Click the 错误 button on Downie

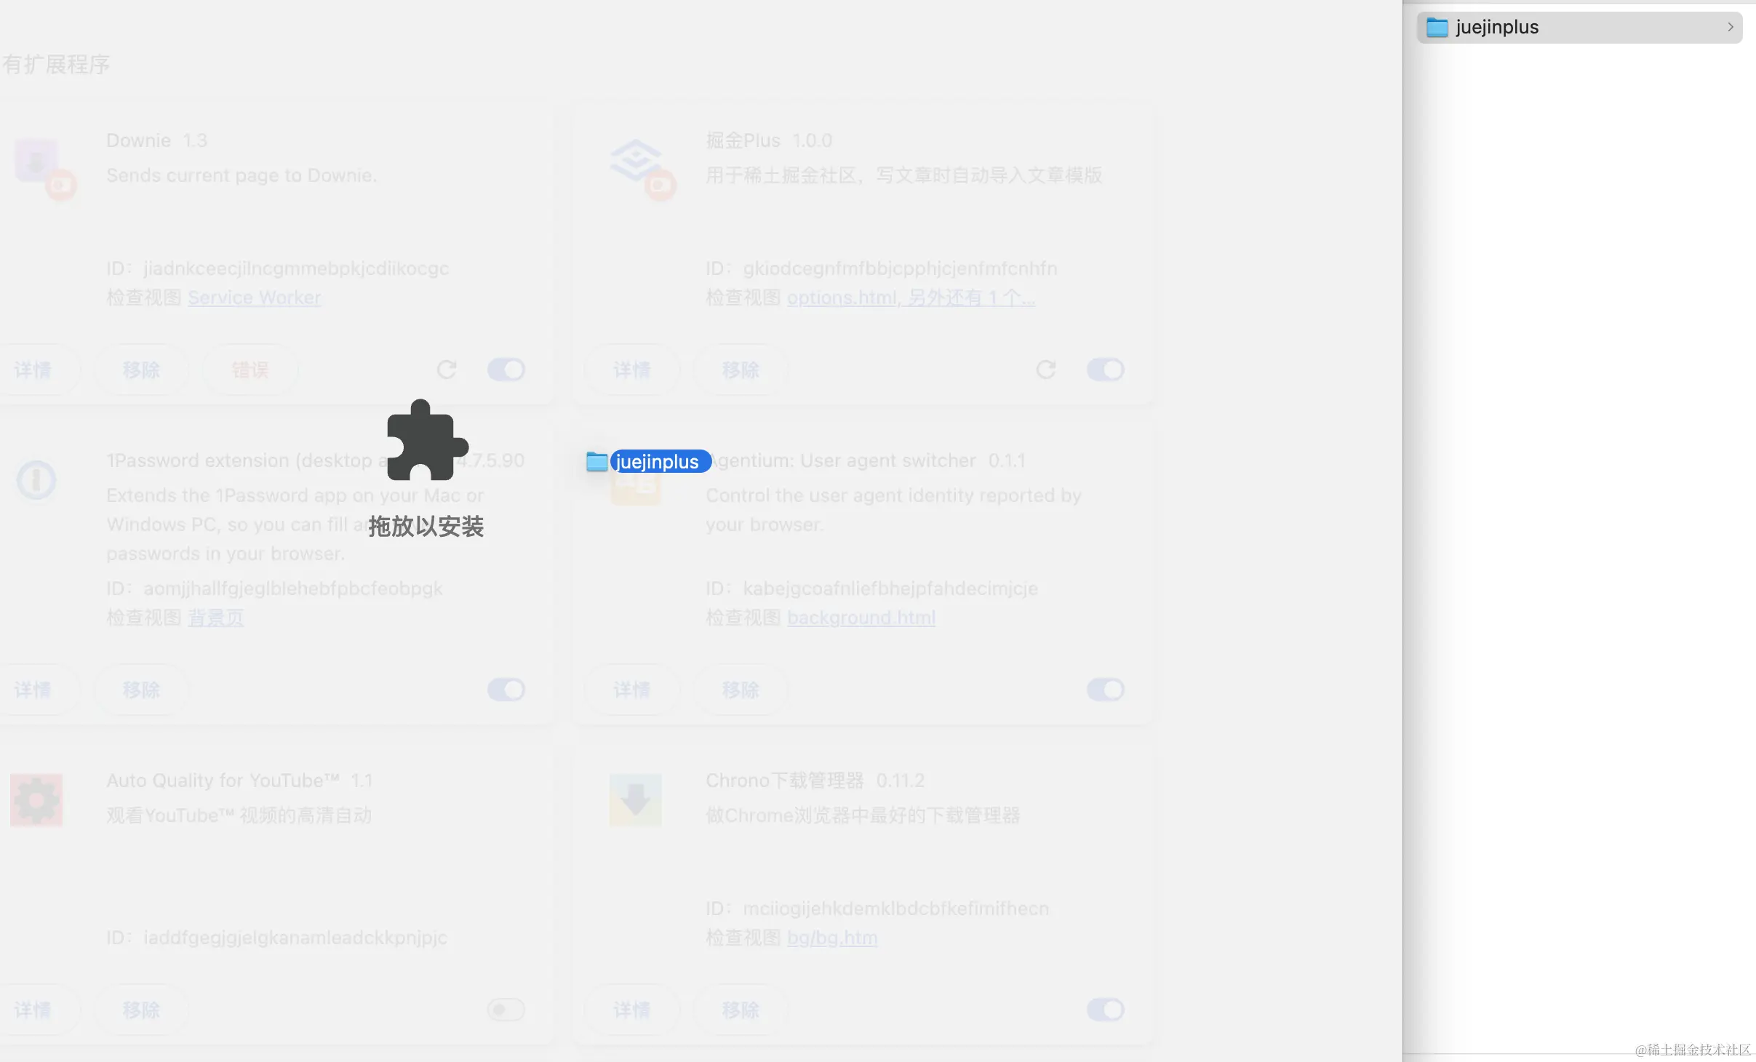pyautogui.click(x=250, y=370)
